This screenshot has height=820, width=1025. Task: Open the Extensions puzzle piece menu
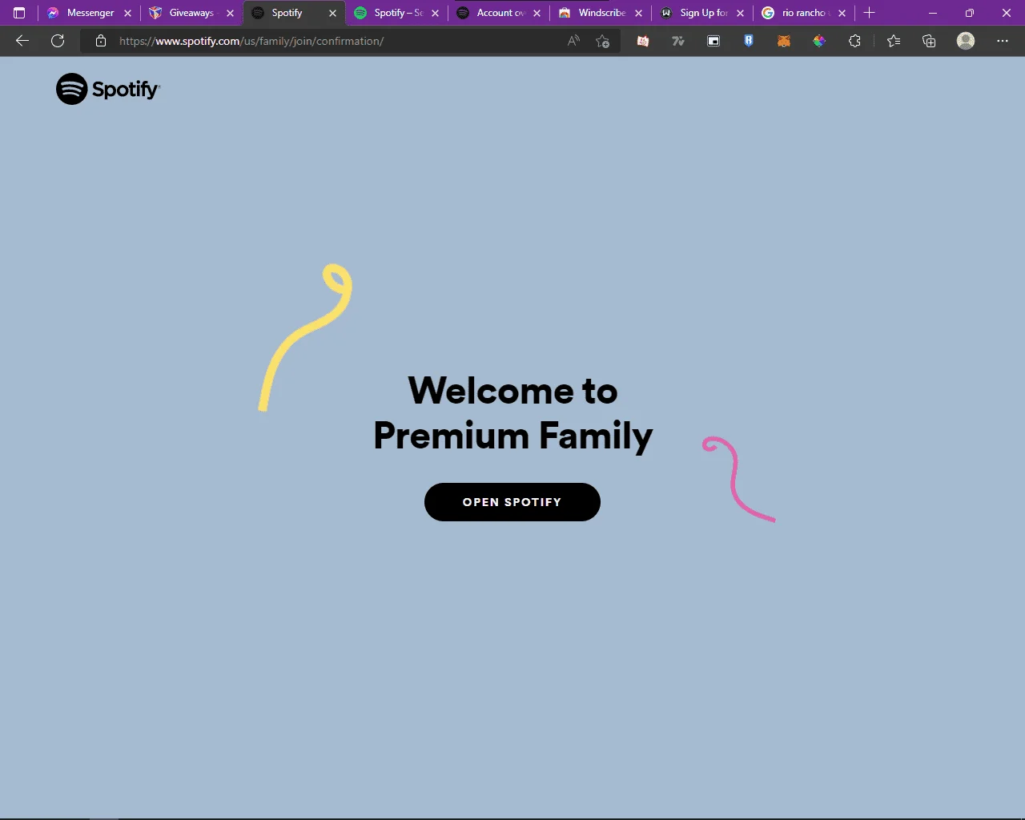(854, 41)
